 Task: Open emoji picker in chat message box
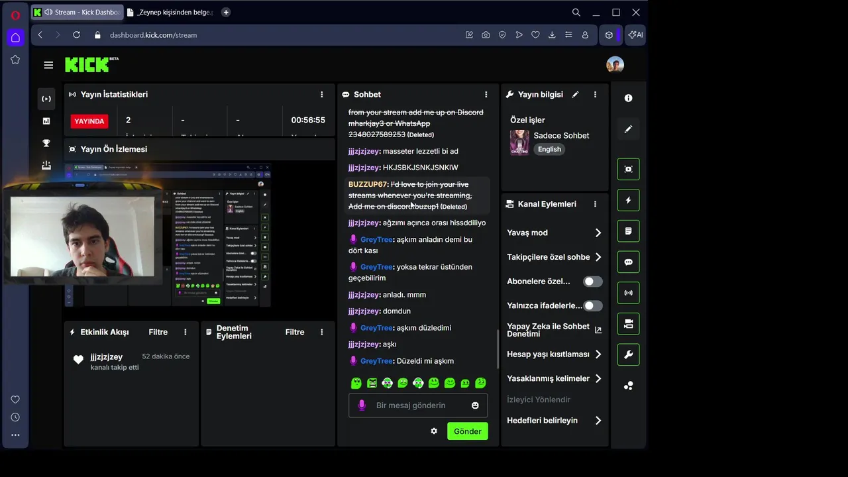coord(475,405)
